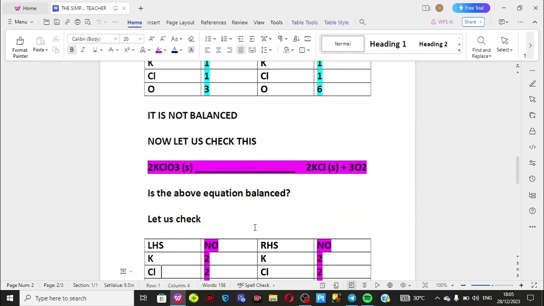The image size is (544, 306).
Task: Increase font size with A+ icon
Action: (x=152, y=39)
